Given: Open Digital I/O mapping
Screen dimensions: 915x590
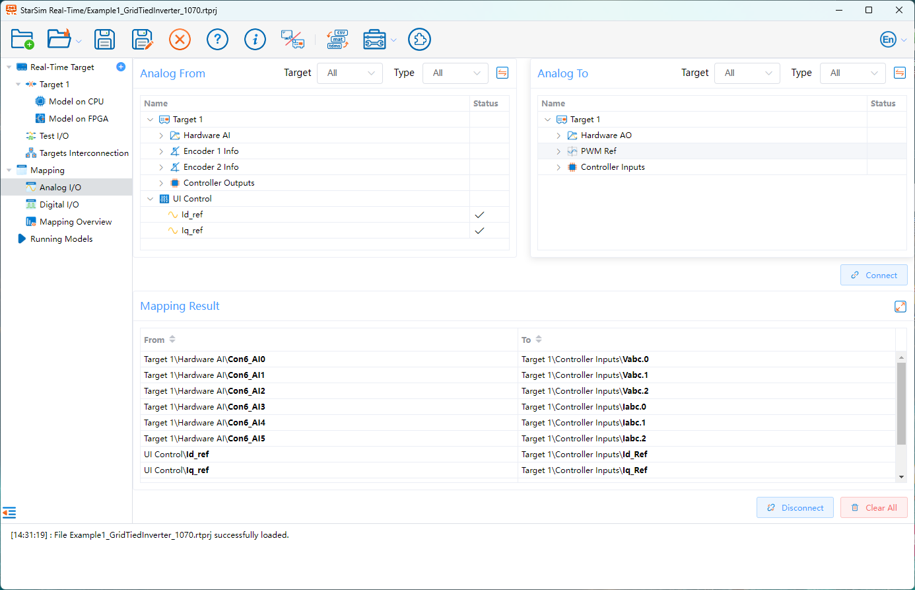Looking at the screenshot, I should click(59, 205).
